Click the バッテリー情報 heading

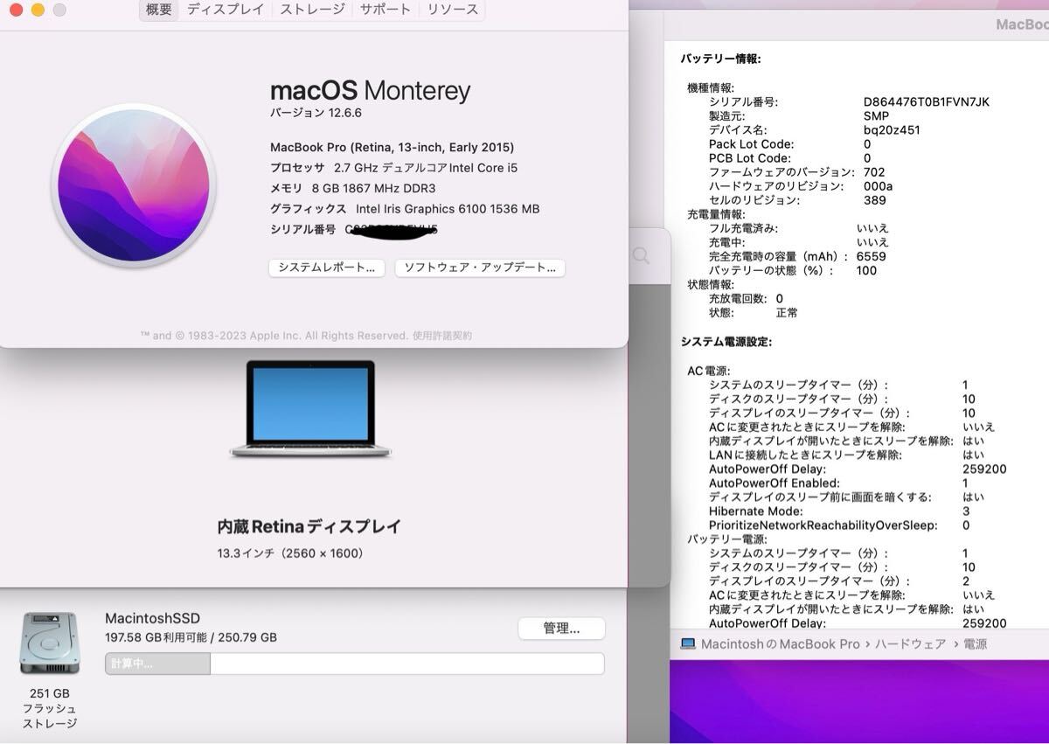(x=721, y=59)
